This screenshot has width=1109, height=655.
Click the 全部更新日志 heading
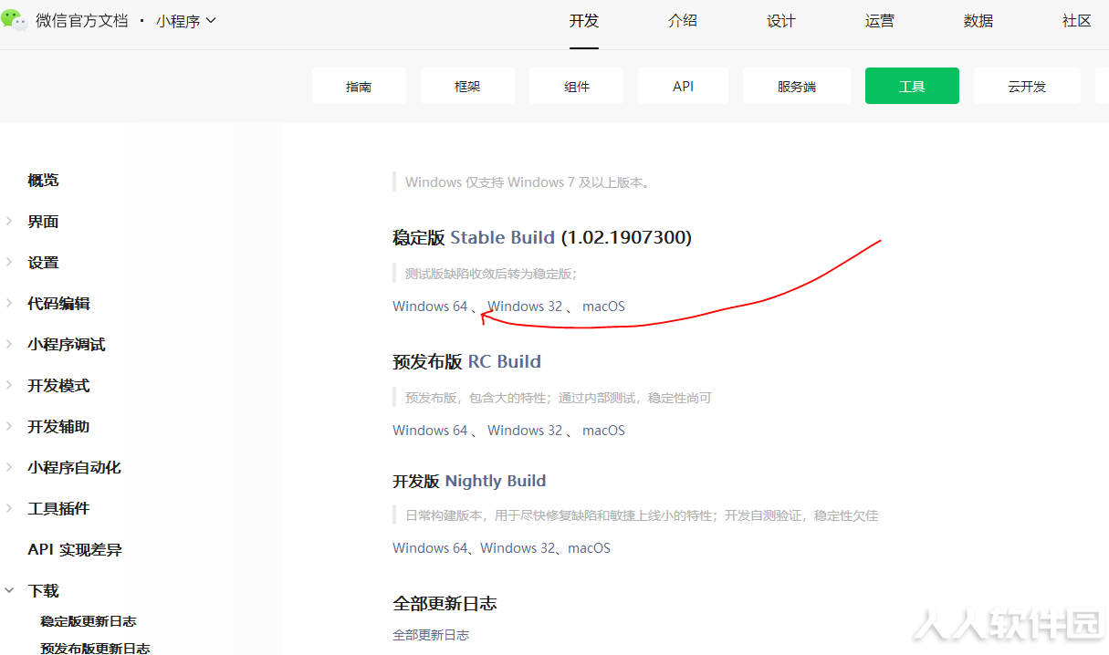[x=445, y=604]
